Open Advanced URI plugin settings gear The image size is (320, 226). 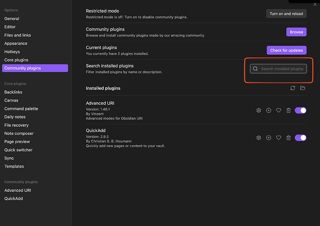pos(259,110)
